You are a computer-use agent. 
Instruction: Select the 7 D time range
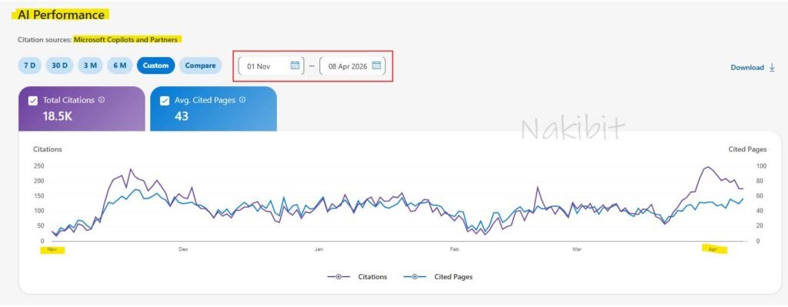coord(30,66)
